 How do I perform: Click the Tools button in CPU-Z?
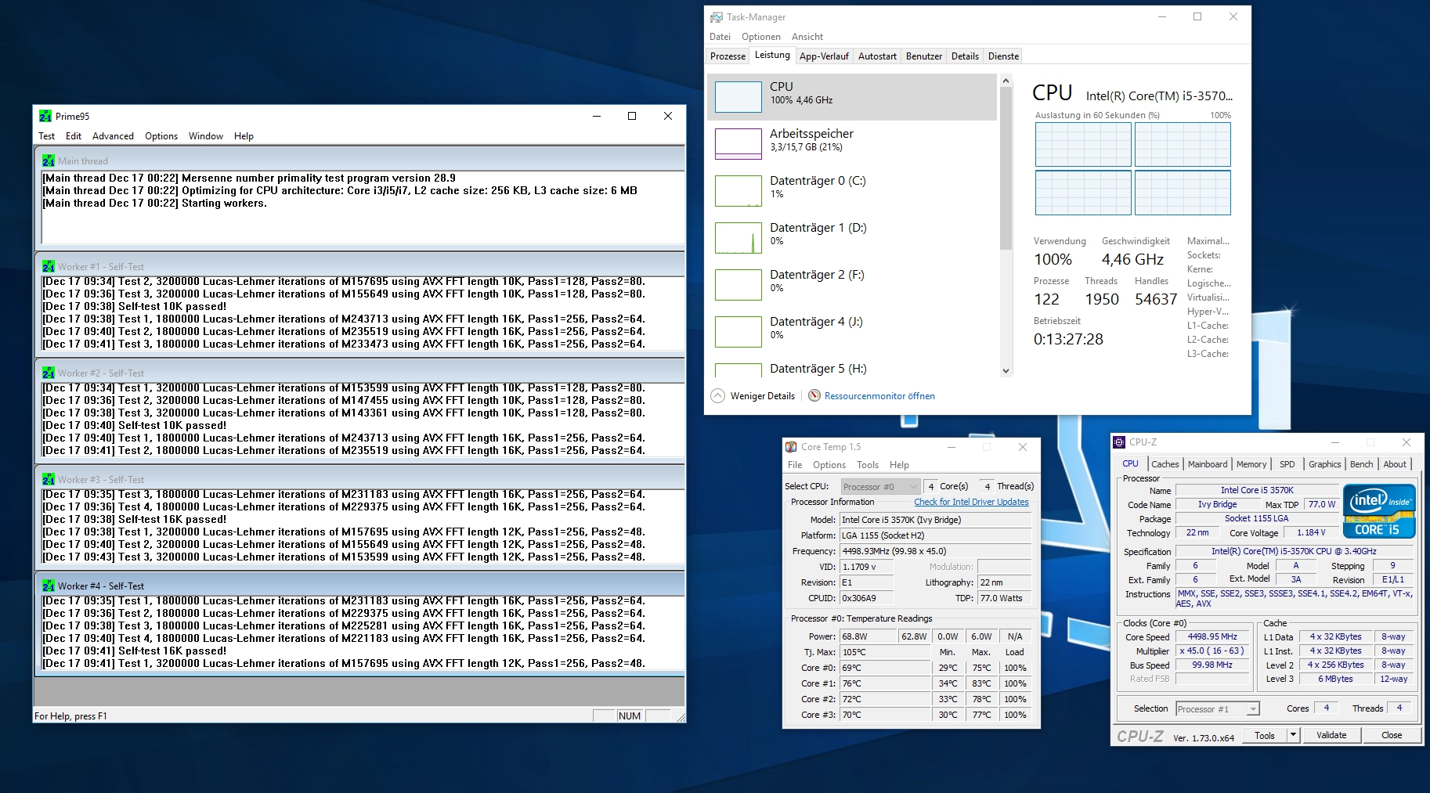(x=1265, y=735)
